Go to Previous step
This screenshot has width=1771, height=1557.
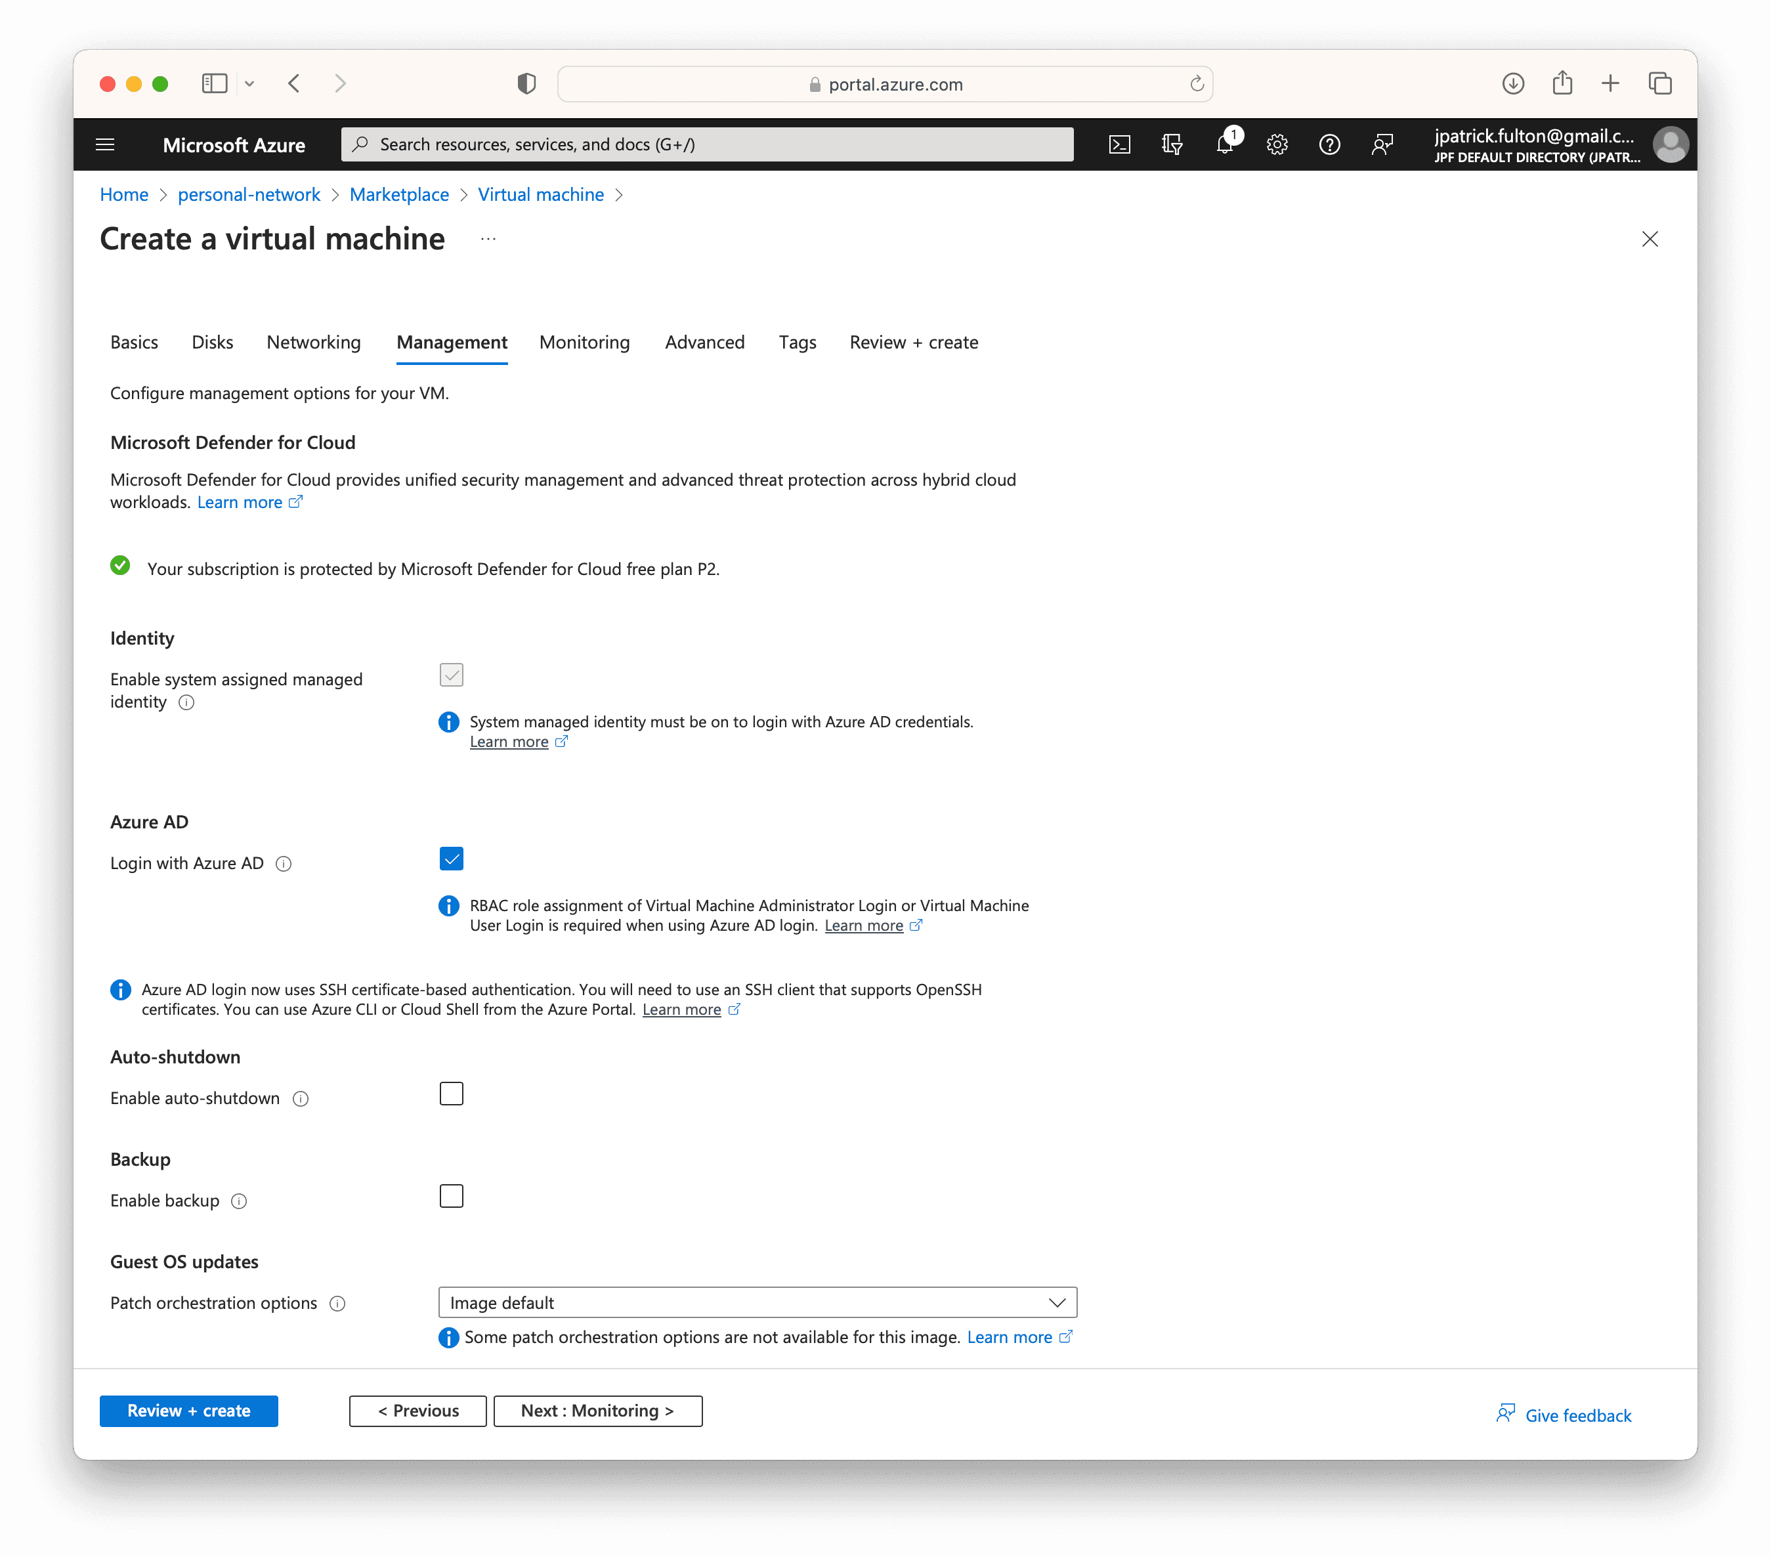(x=417, y=1411)
